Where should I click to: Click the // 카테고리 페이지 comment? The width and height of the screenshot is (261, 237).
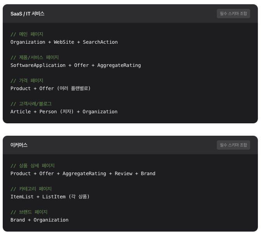tap(31, 189)
